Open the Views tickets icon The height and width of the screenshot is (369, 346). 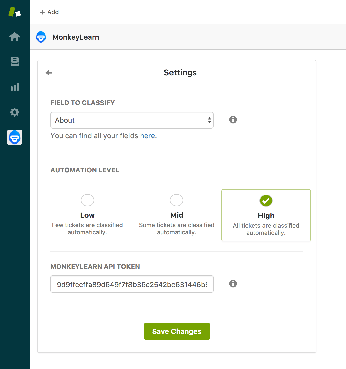[15, 62]
